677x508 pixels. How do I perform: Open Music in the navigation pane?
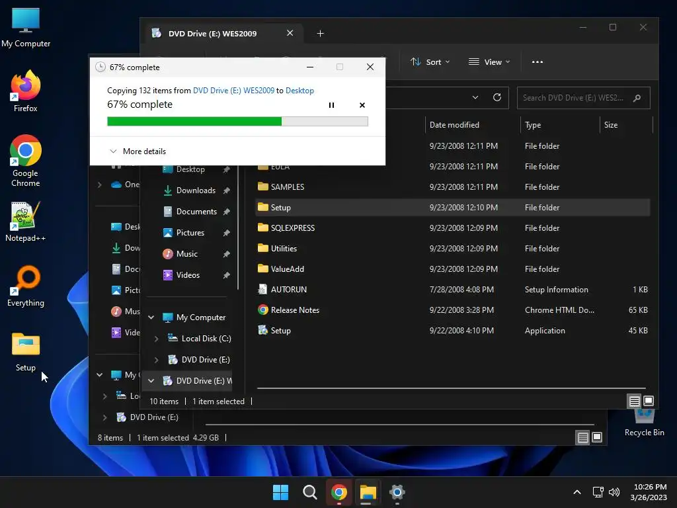point(186,253)
